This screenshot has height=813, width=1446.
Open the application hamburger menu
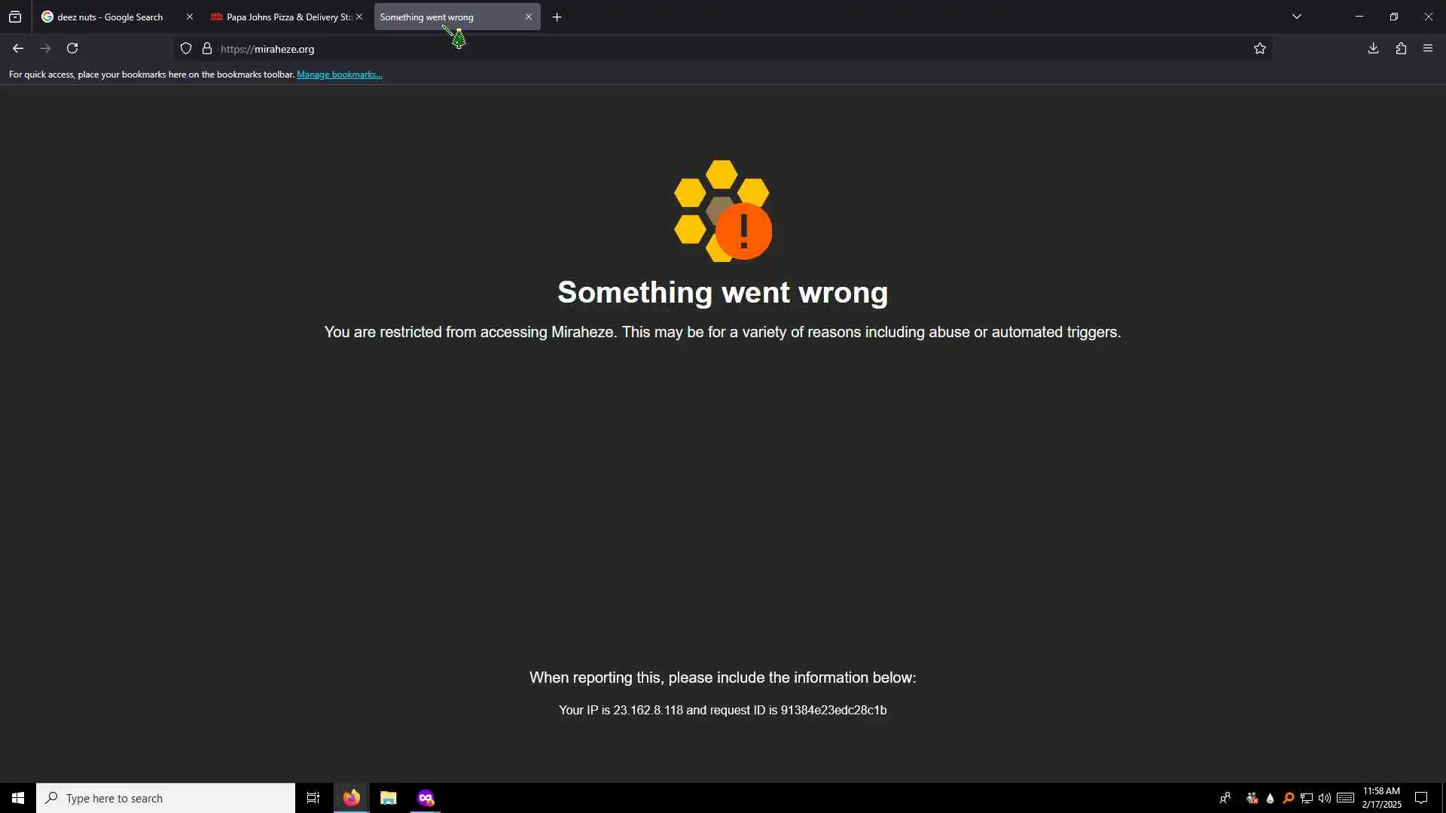[1428, 48]
